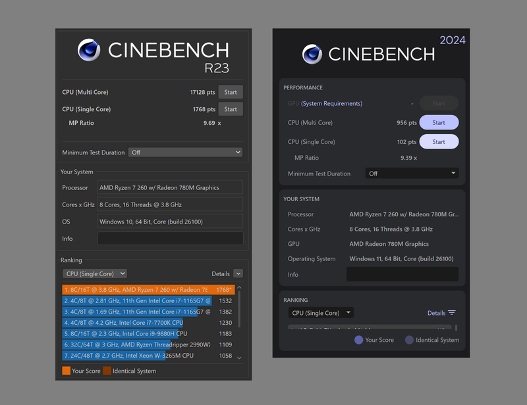Open Minimum Test Duration dropdown in Cinebench 2024

point(414,173)
